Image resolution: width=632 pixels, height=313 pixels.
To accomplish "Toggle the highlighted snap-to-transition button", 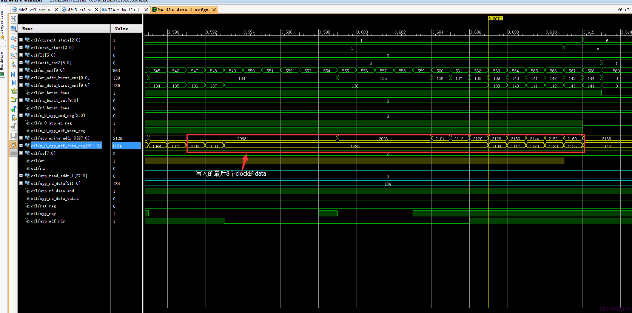I will pos(14,144).
